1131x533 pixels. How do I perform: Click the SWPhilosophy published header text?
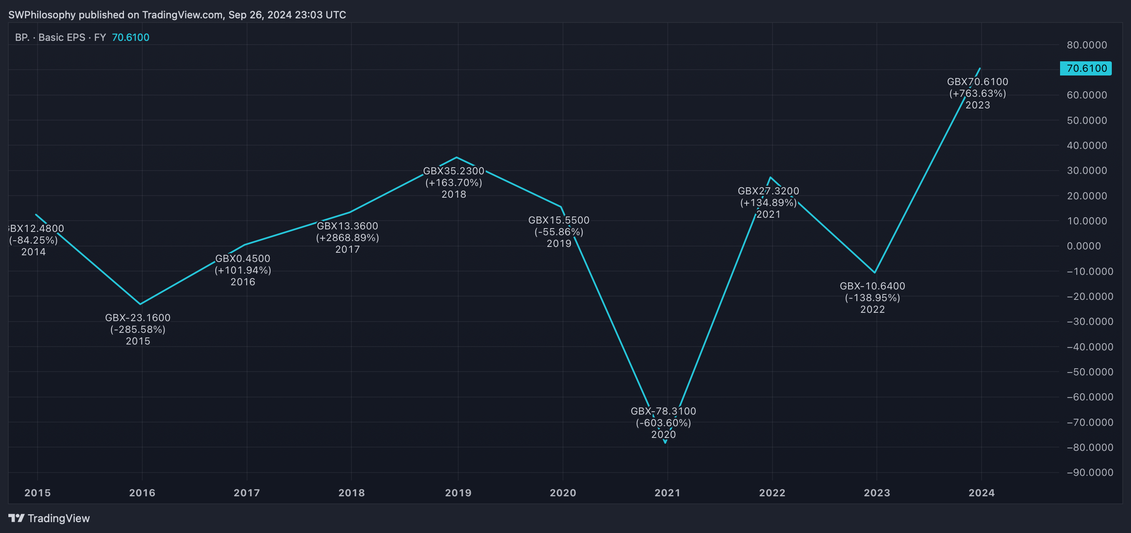[x=177, y=15]
